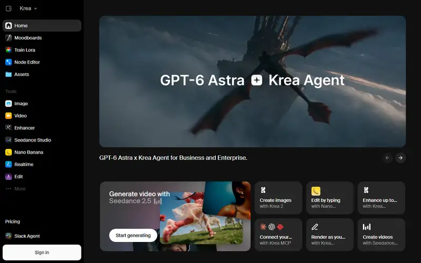Open Seedance Studio via its icon
The height and width of the screenshot is (263, 421).
coord(8,140)
